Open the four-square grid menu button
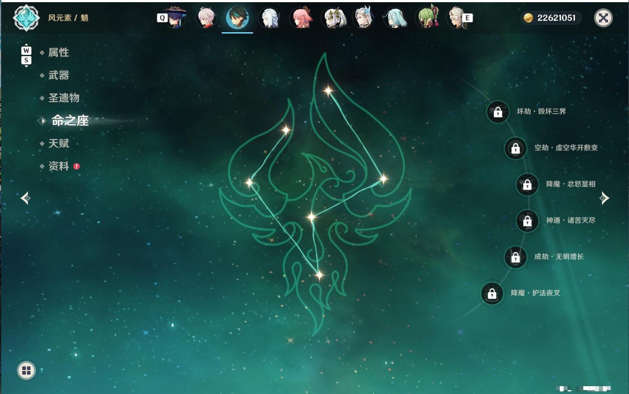This screenshot has width=629, height=394. (x=26, y=370)
